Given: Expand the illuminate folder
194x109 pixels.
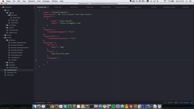Looking at the screenshot, I should pyautogui.click(x=5, y=65).
